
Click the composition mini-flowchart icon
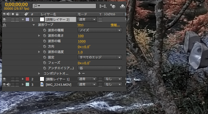(102, 6)
